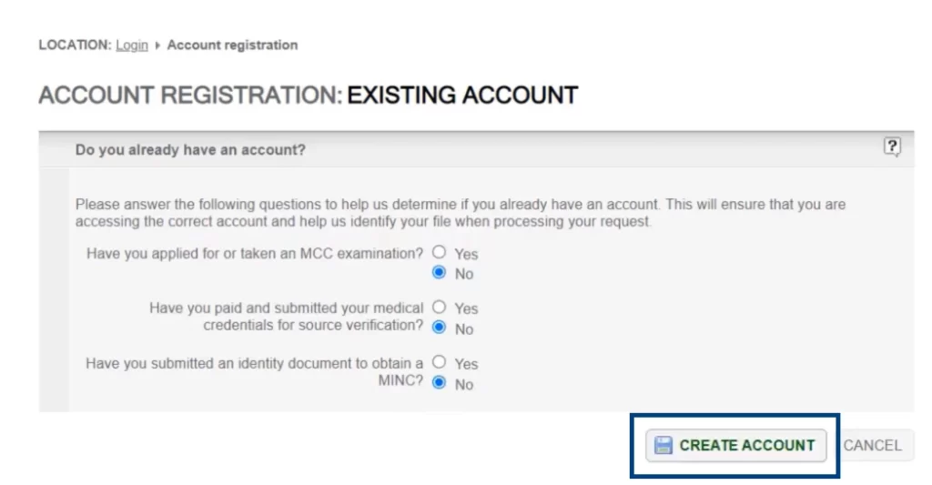Select Yes radio for MCC examination question

click(x=440, y=252)
